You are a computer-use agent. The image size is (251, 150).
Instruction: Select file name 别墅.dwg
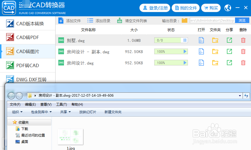pyautogui.click(x=76, y=40)
